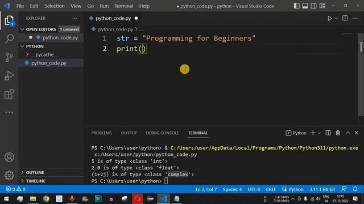Switch to the TERMINAL tab
The width and height of the screenshot is (364, 204).
click(x=198, y=133)
